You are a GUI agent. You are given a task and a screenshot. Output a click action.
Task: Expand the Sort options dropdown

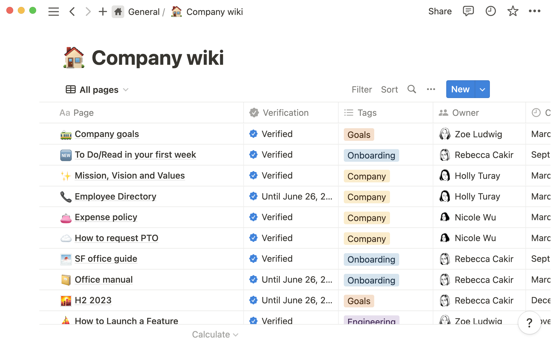389,89
